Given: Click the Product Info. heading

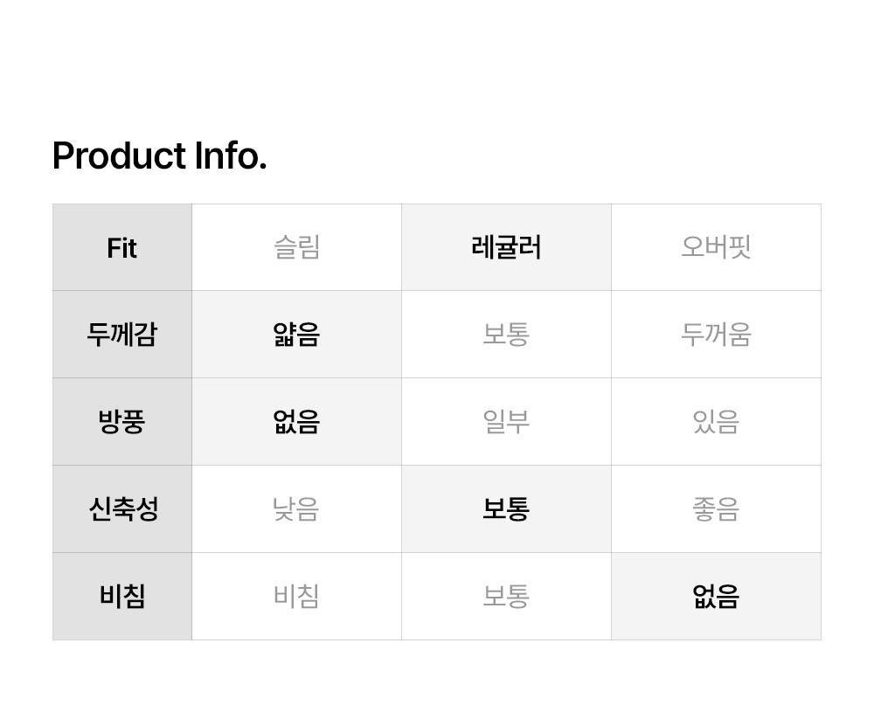Looking at the screenshot, I should click(x=159, y=156).
